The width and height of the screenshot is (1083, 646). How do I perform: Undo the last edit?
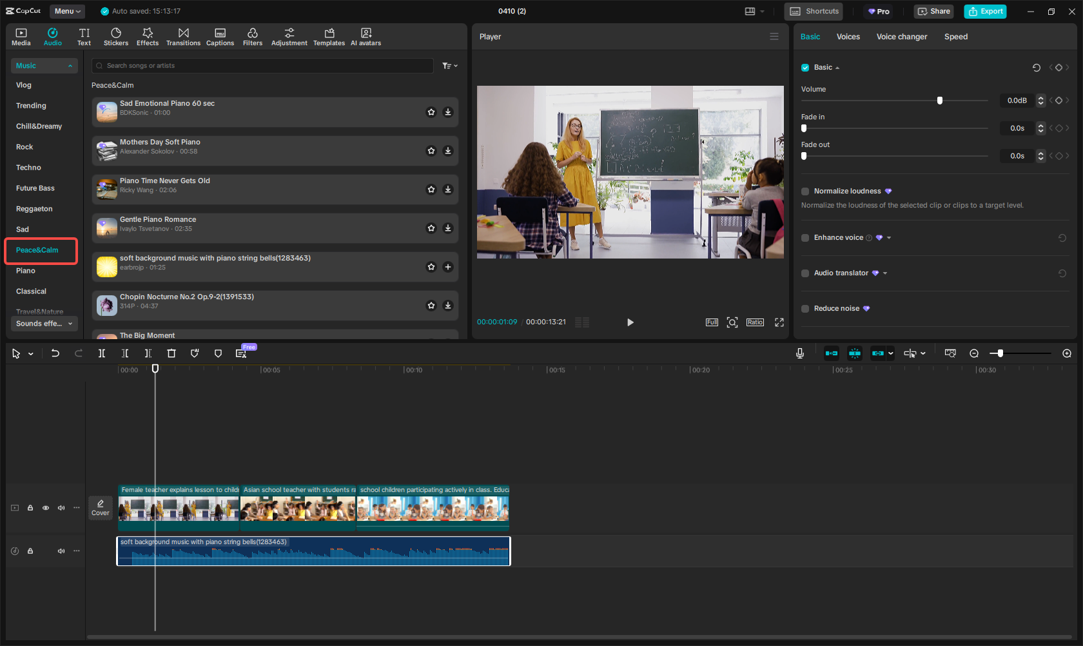point(55,353)
